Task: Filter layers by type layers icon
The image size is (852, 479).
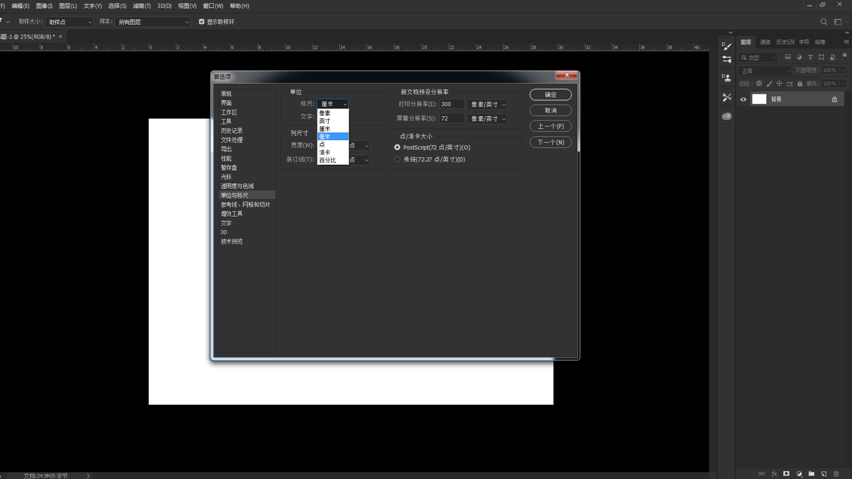Action: 810,57
